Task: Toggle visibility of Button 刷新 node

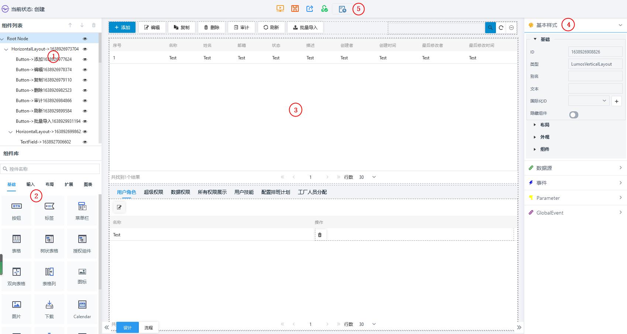Action: tap(85, 111)
